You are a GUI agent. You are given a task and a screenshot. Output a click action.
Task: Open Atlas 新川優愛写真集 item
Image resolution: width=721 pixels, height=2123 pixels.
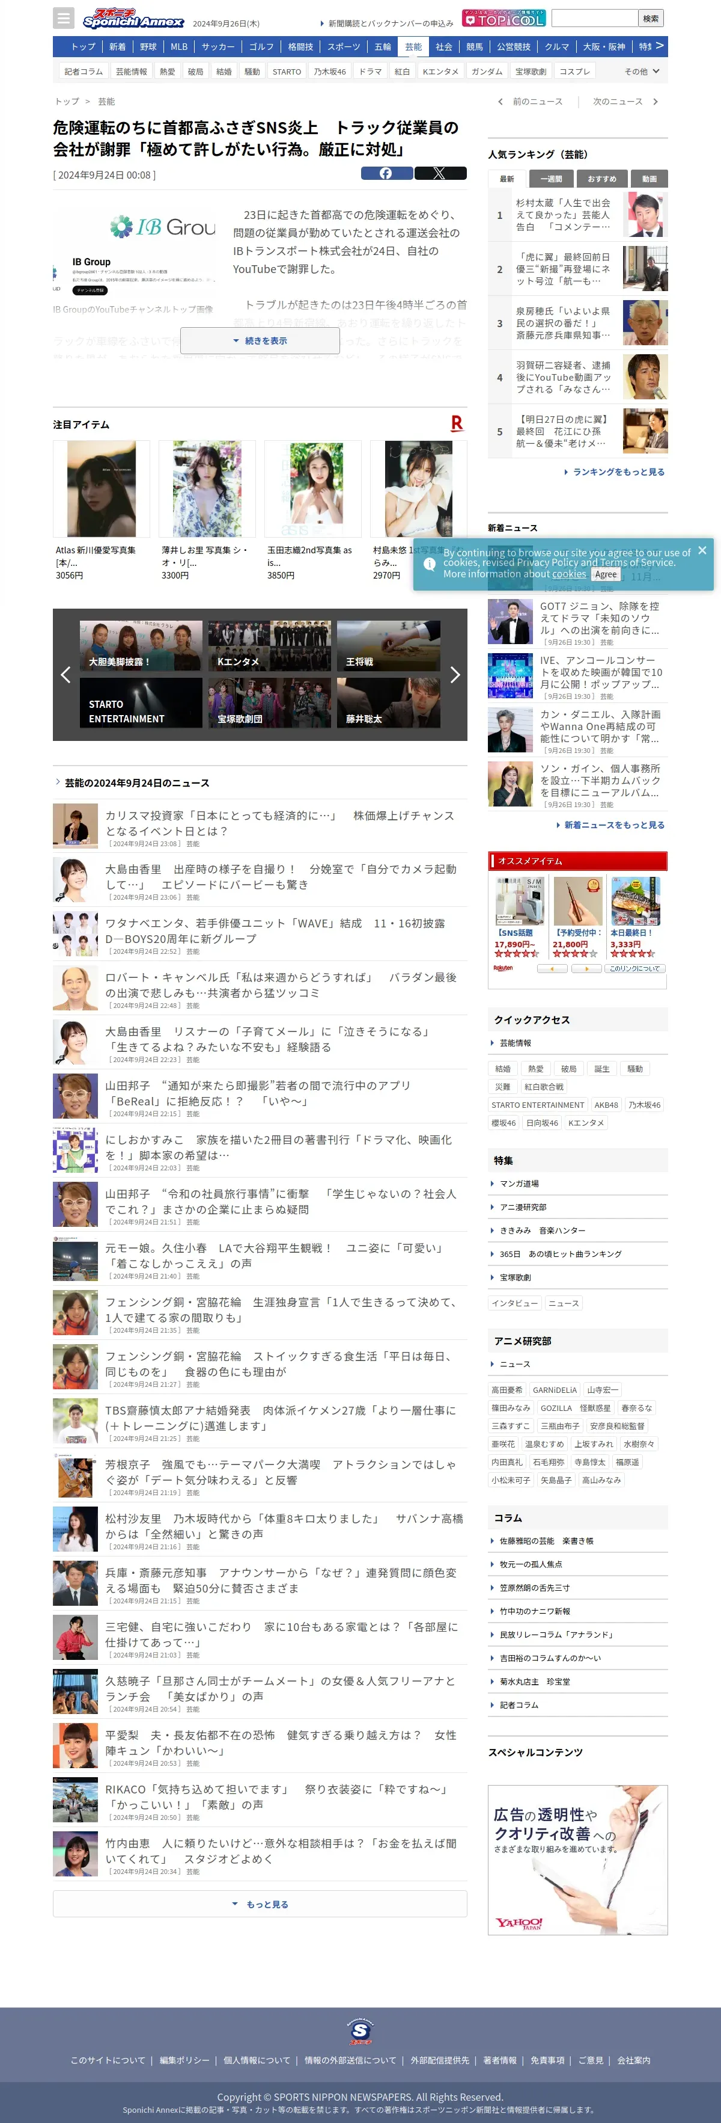click(x=101, y=511)
